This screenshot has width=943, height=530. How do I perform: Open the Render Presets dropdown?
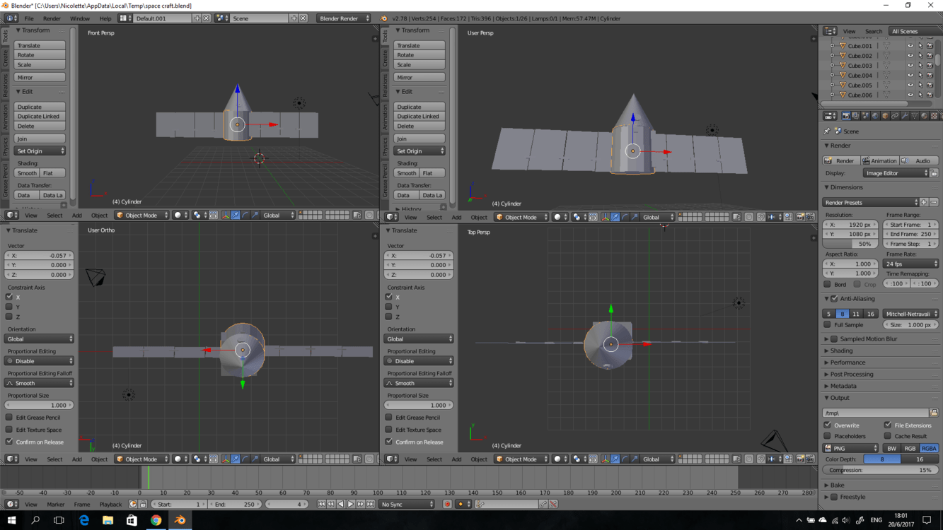[x=870, y=203]
